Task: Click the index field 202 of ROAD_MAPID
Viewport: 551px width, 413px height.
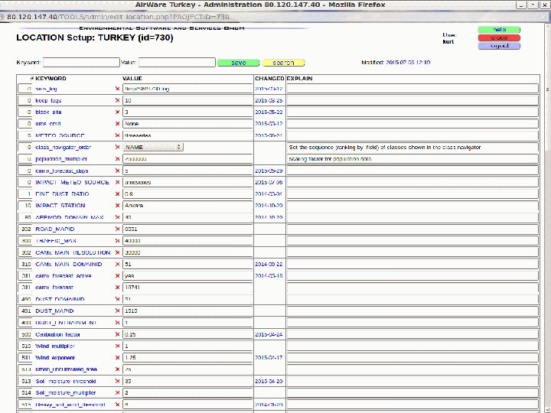Action: 25,229
